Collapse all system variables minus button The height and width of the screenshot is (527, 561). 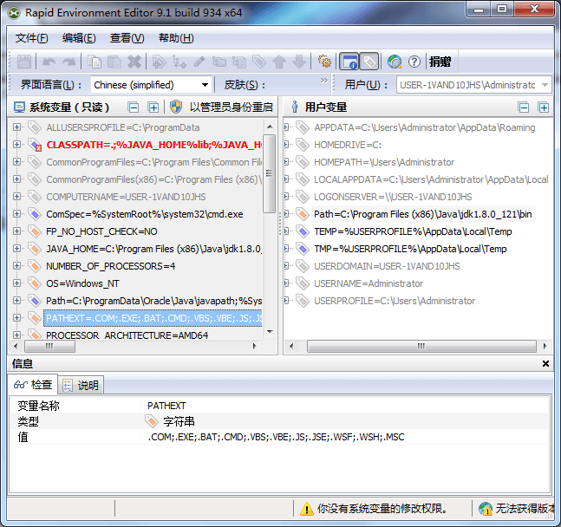click(x=134, y=107)
